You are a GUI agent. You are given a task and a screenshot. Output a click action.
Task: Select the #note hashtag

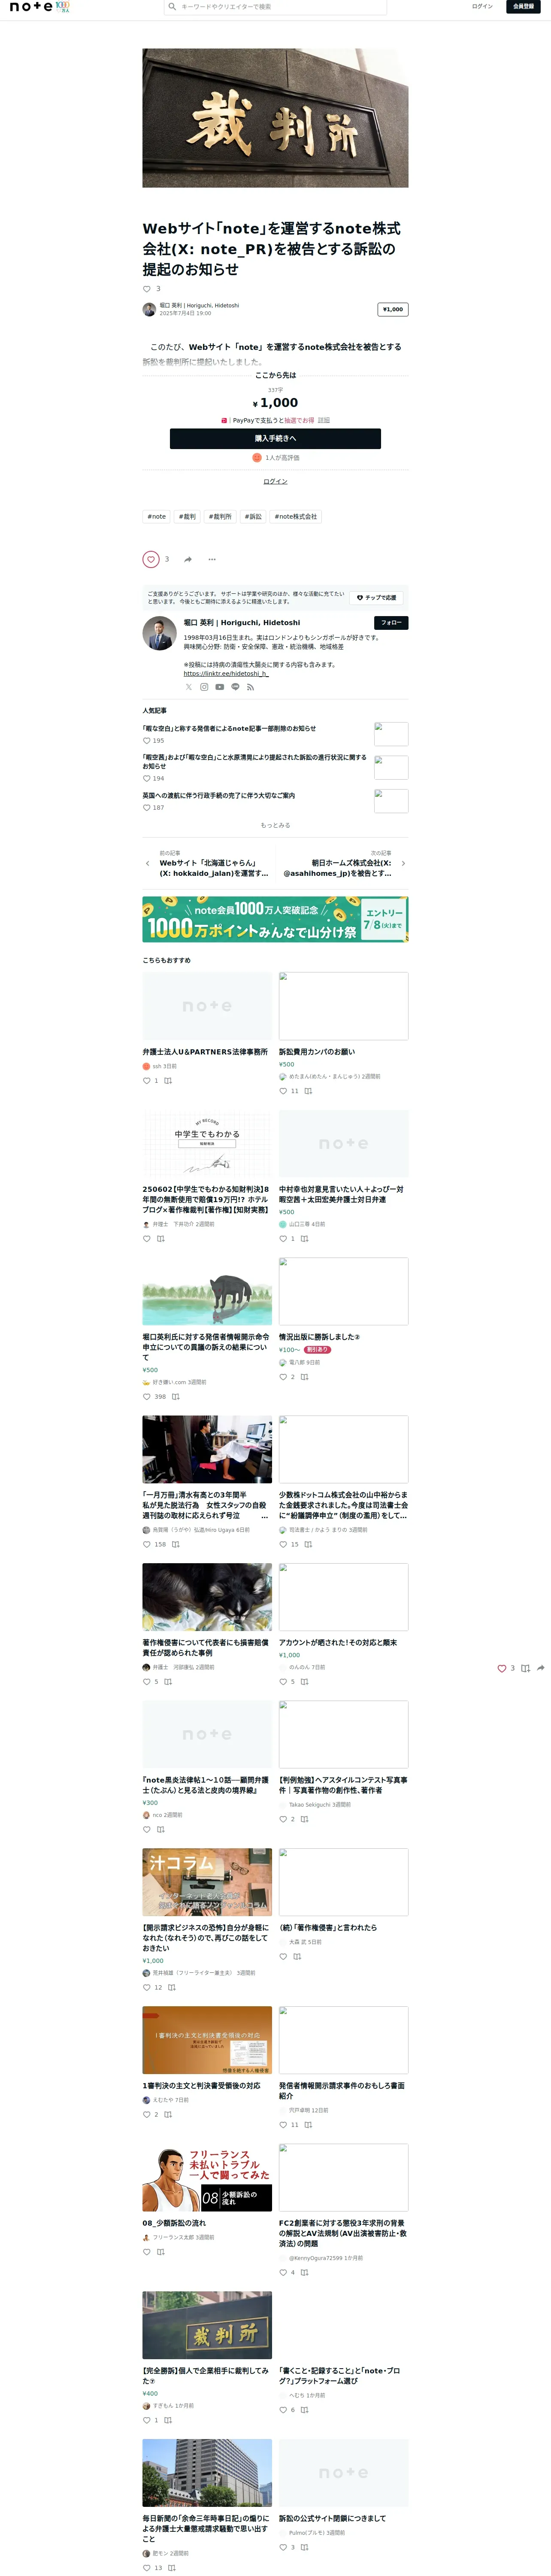click(157, 517)
